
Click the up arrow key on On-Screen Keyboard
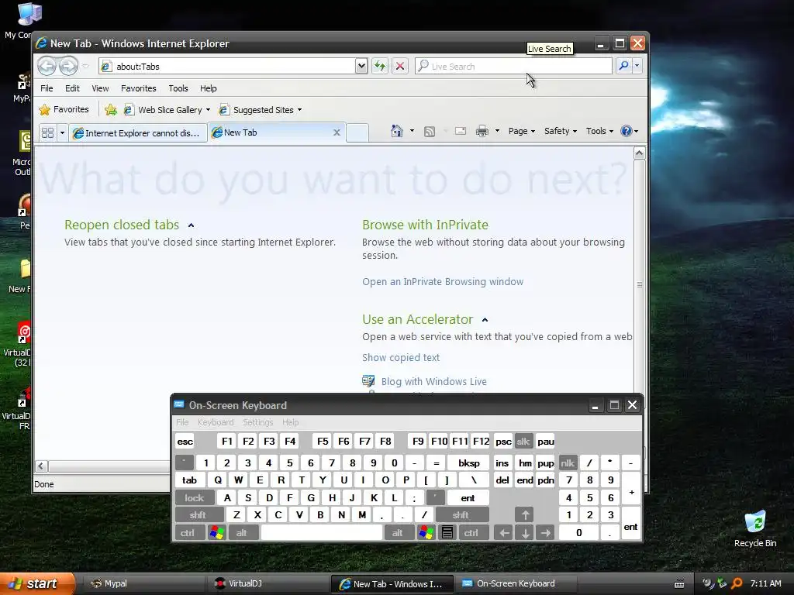(x=525, y=515)
